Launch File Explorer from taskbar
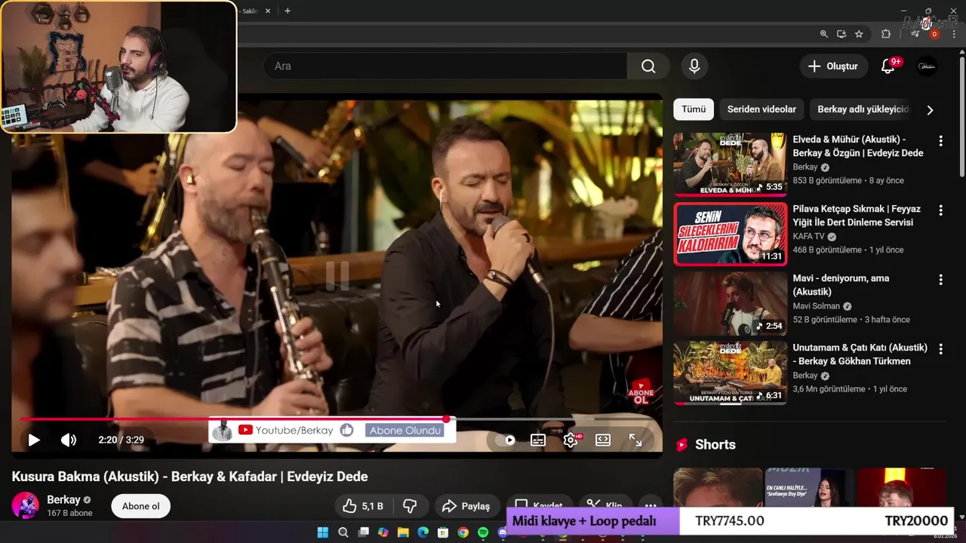 pyautogui.click(x=403, y=532)
